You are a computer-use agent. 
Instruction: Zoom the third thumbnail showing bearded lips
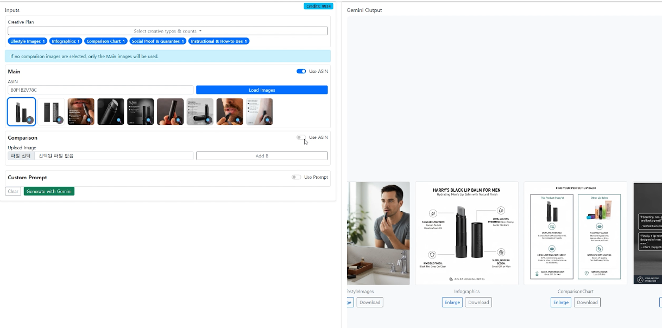coord(90,120)
